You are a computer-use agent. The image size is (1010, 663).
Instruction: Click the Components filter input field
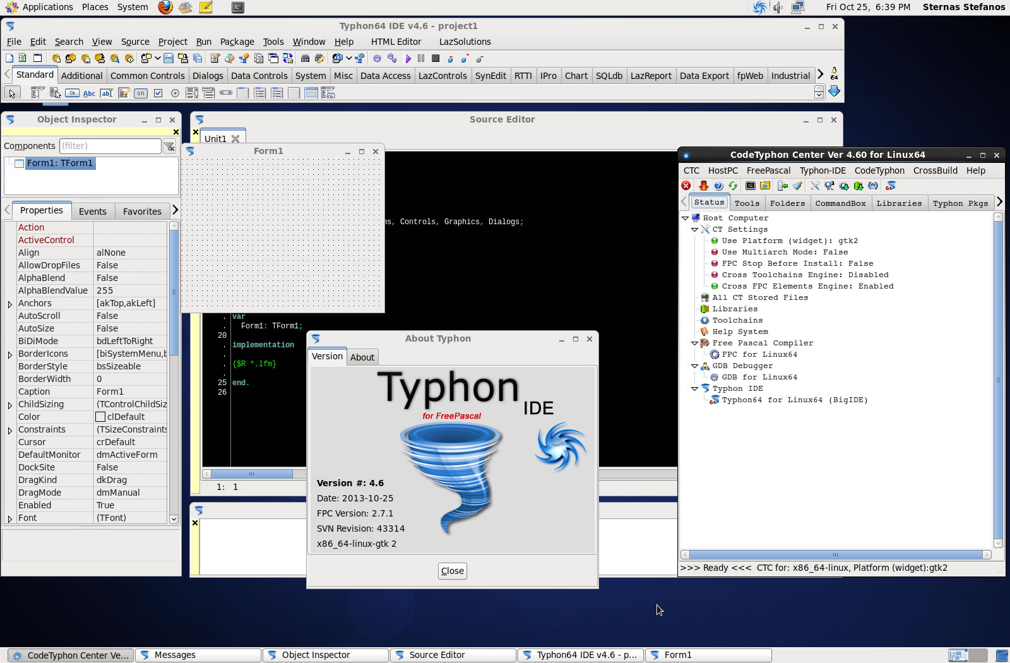pos(110,146)
